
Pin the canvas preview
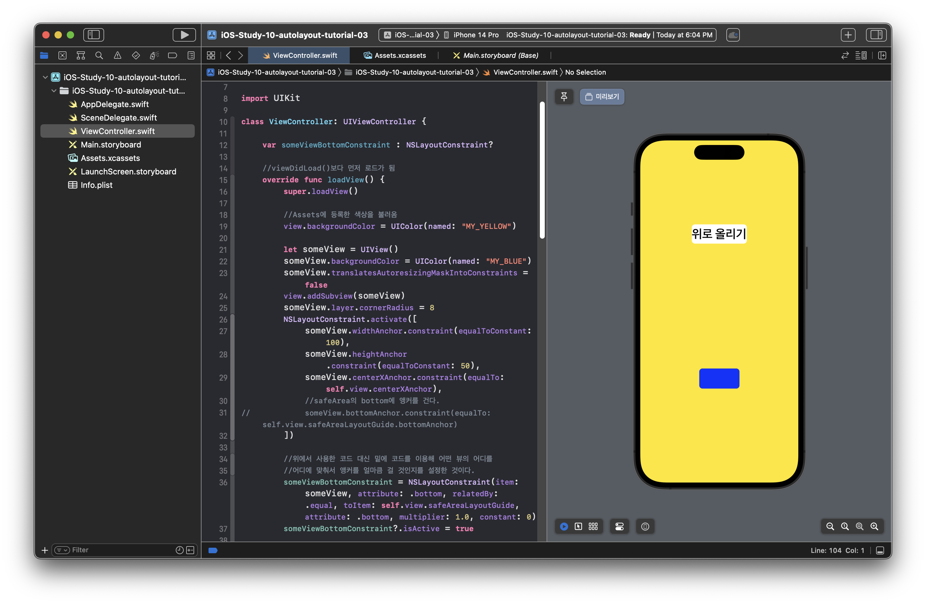[564, 97]
